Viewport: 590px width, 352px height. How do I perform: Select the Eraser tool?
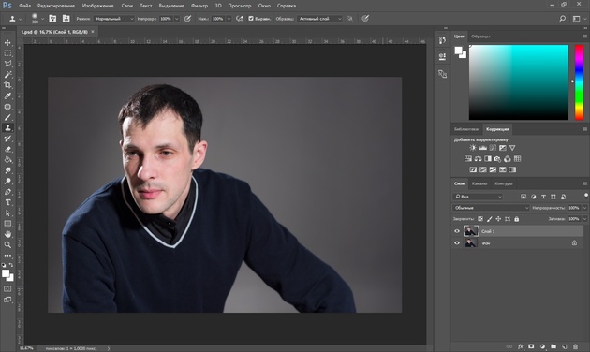point(7,149)
